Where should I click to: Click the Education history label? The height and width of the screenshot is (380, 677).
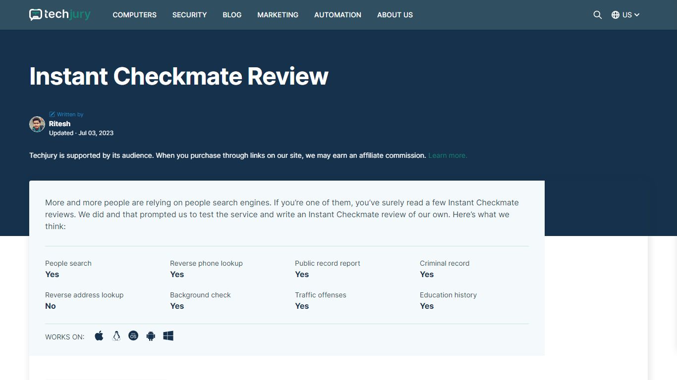pos(448,295)
